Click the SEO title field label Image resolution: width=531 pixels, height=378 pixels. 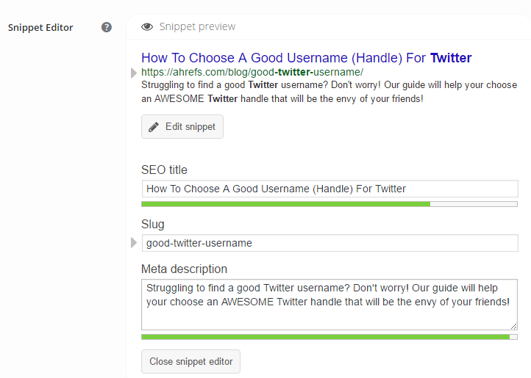pyautogui.click(x=164, y=170)
